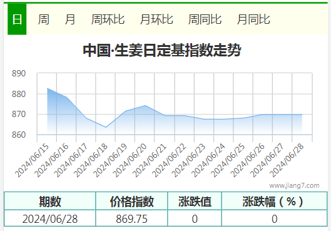Click the 870 y-axis label

point(19,114)
